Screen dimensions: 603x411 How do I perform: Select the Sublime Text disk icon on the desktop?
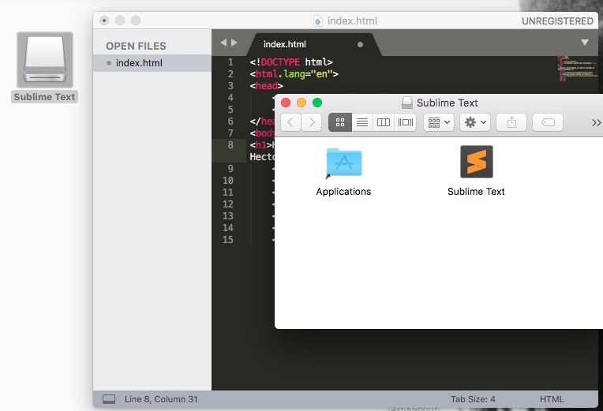pos(45,60)
